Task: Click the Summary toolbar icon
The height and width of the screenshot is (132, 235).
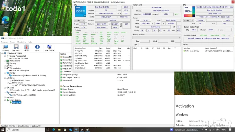Action: [x=5, y=48]
